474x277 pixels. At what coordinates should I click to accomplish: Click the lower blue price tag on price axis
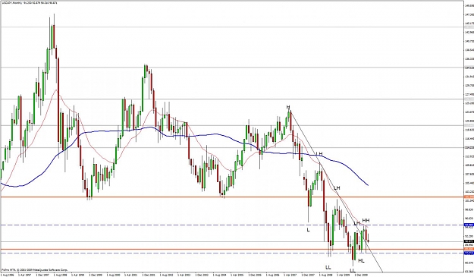(x=469, y=253)
